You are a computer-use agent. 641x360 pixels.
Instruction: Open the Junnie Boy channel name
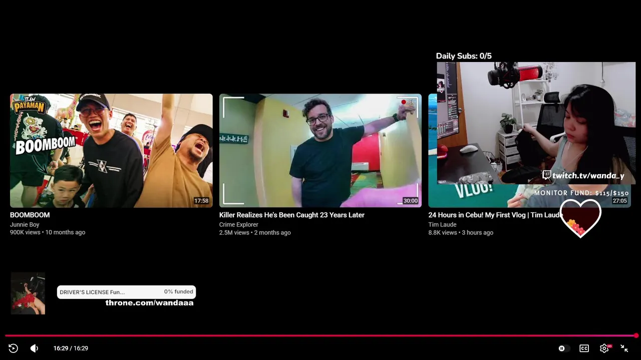point(25,224)
